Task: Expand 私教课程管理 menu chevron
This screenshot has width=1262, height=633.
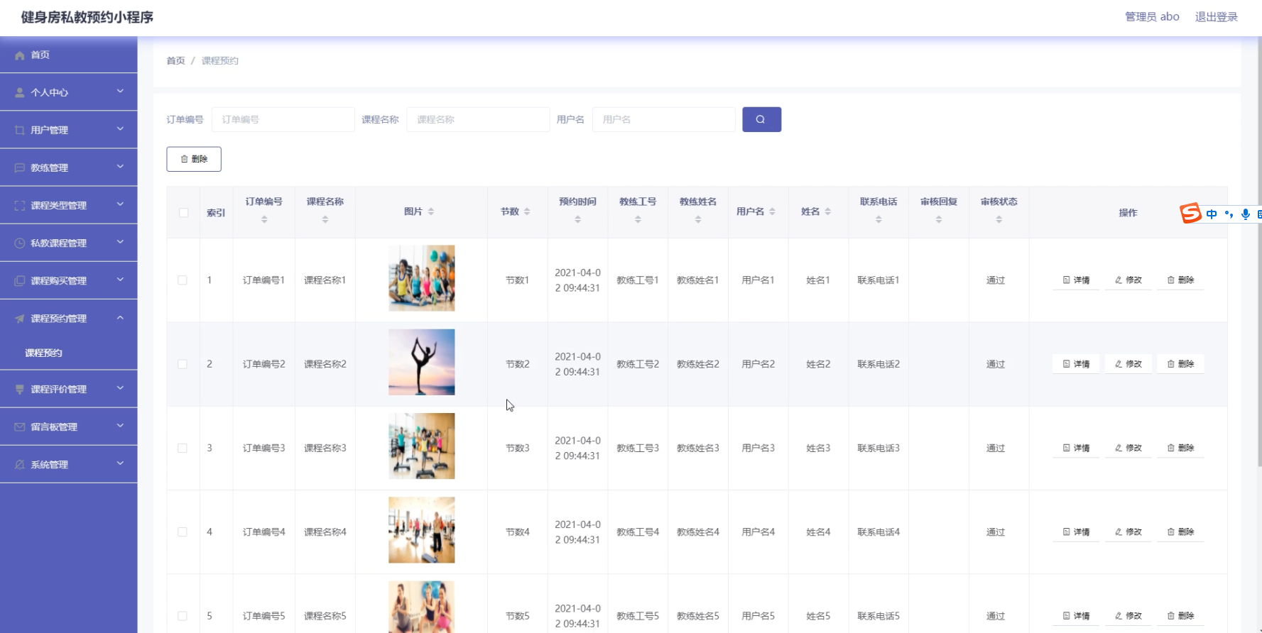Action: (120, 242)
